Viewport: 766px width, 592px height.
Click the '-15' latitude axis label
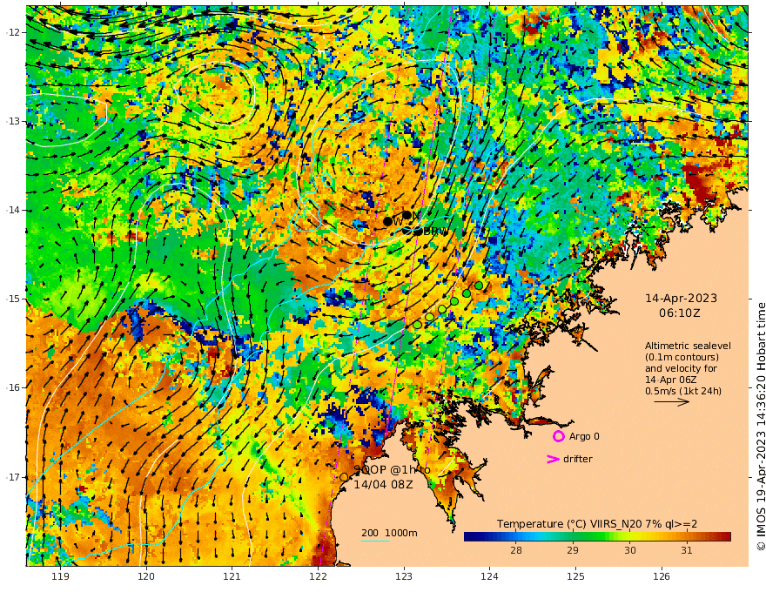pos(14,299)
